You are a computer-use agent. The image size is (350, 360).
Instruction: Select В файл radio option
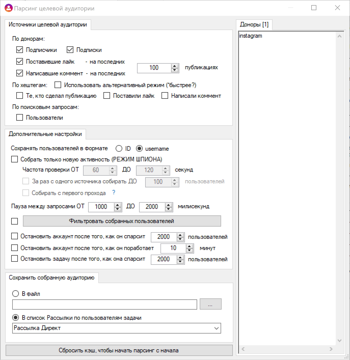coord(16,294)
